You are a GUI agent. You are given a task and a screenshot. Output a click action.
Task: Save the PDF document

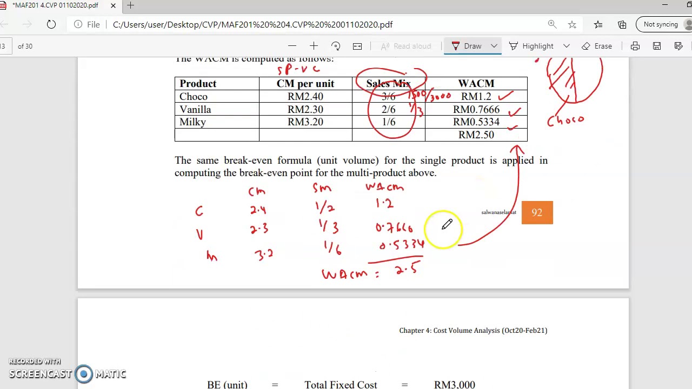[x=657, y=46]
